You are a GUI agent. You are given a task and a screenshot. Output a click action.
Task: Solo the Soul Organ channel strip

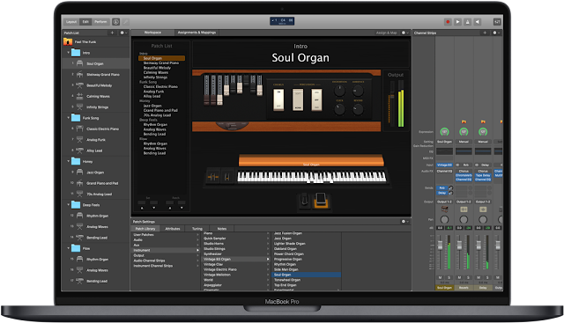click(x=449, y=277)
